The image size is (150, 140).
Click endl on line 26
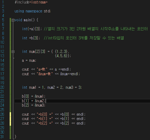click(80, 114)
